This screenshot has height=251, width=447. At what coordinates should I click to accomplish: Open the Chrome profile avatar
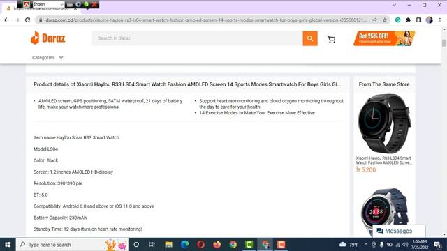click(429, 20)
